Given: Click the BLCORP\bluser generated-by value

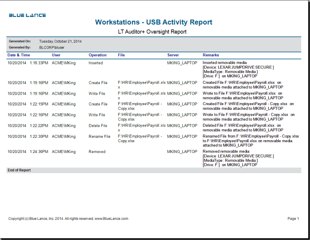Looking at the screenshot, I should pyautogui.click(x=52, y=48).
